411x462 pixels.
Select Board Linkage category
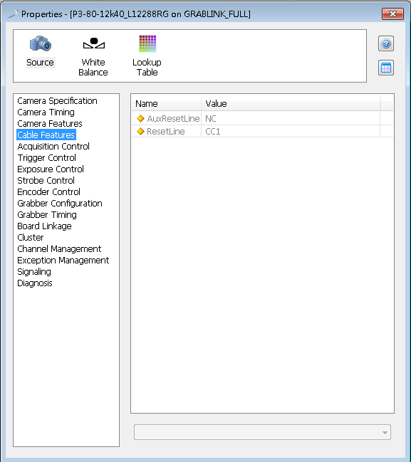tap(44, 226)
